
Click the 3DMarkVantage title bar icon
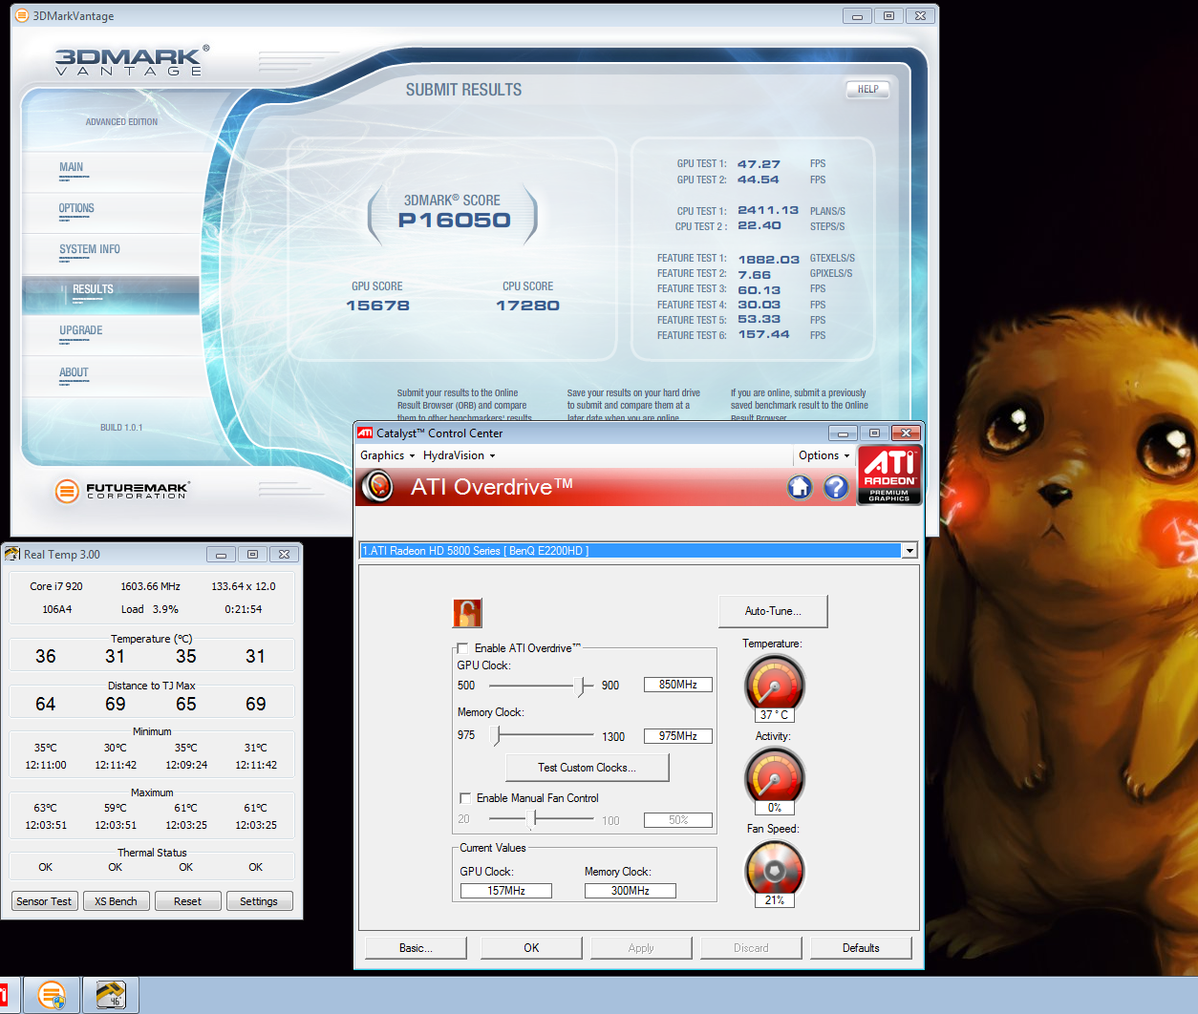click(x=22, y=15)
